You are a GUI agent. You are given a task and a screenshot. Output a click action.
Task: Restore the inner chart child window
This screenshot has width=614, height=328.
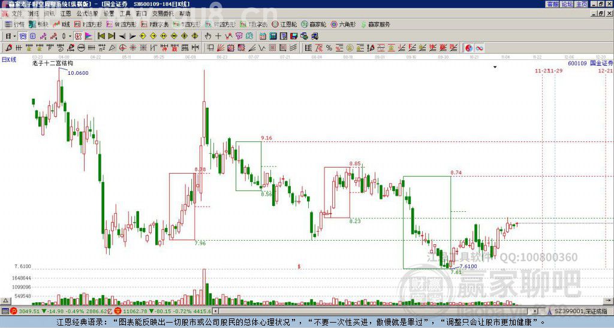click(601, 14)
